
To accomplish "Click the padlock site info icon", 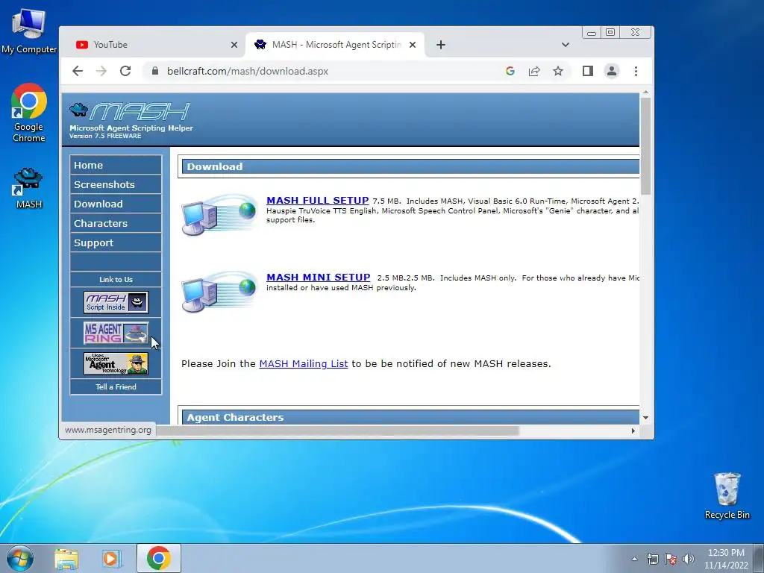I will pos(155,71).
